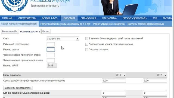This screenshot has height=98, width=174.
Task: Open the Стаж dropdown list
Action: tap(63, 39)
